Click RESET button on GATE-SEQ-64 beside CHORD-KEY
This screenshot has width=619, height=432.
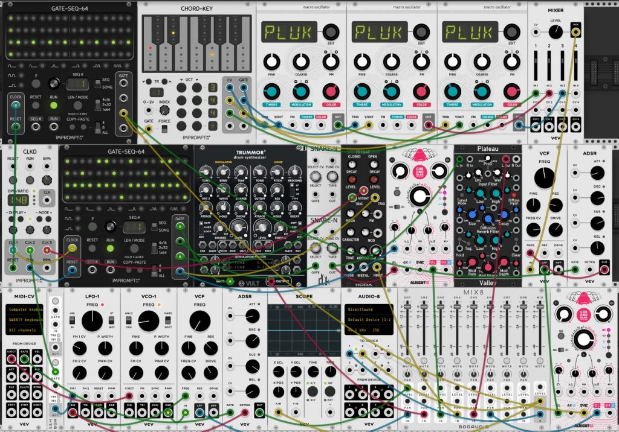point(36,105)
